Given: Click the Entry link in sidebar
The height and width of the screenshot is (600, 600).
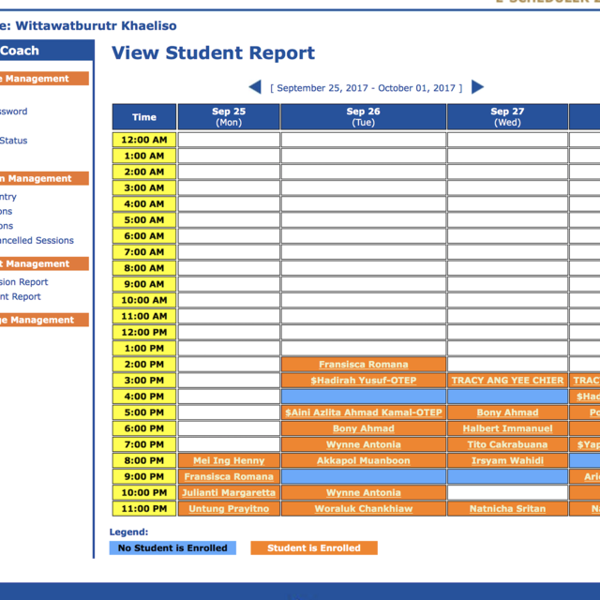Looking at the screenshot, I should [x=8, y=197].
